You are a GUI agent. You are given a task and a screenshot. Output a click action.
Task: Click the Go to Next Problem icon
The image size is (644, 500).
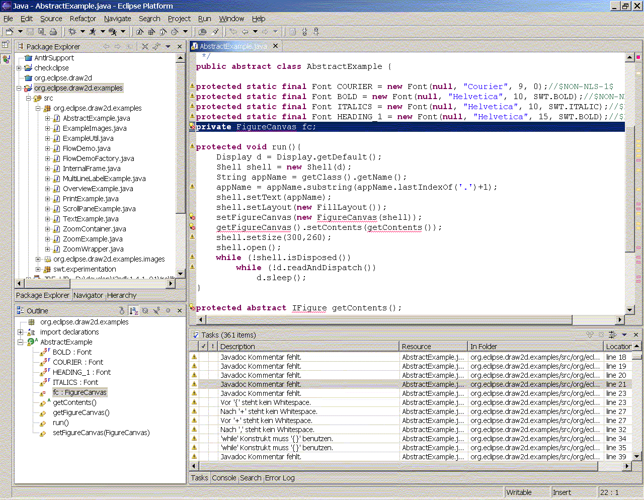(x=304, y=32)
